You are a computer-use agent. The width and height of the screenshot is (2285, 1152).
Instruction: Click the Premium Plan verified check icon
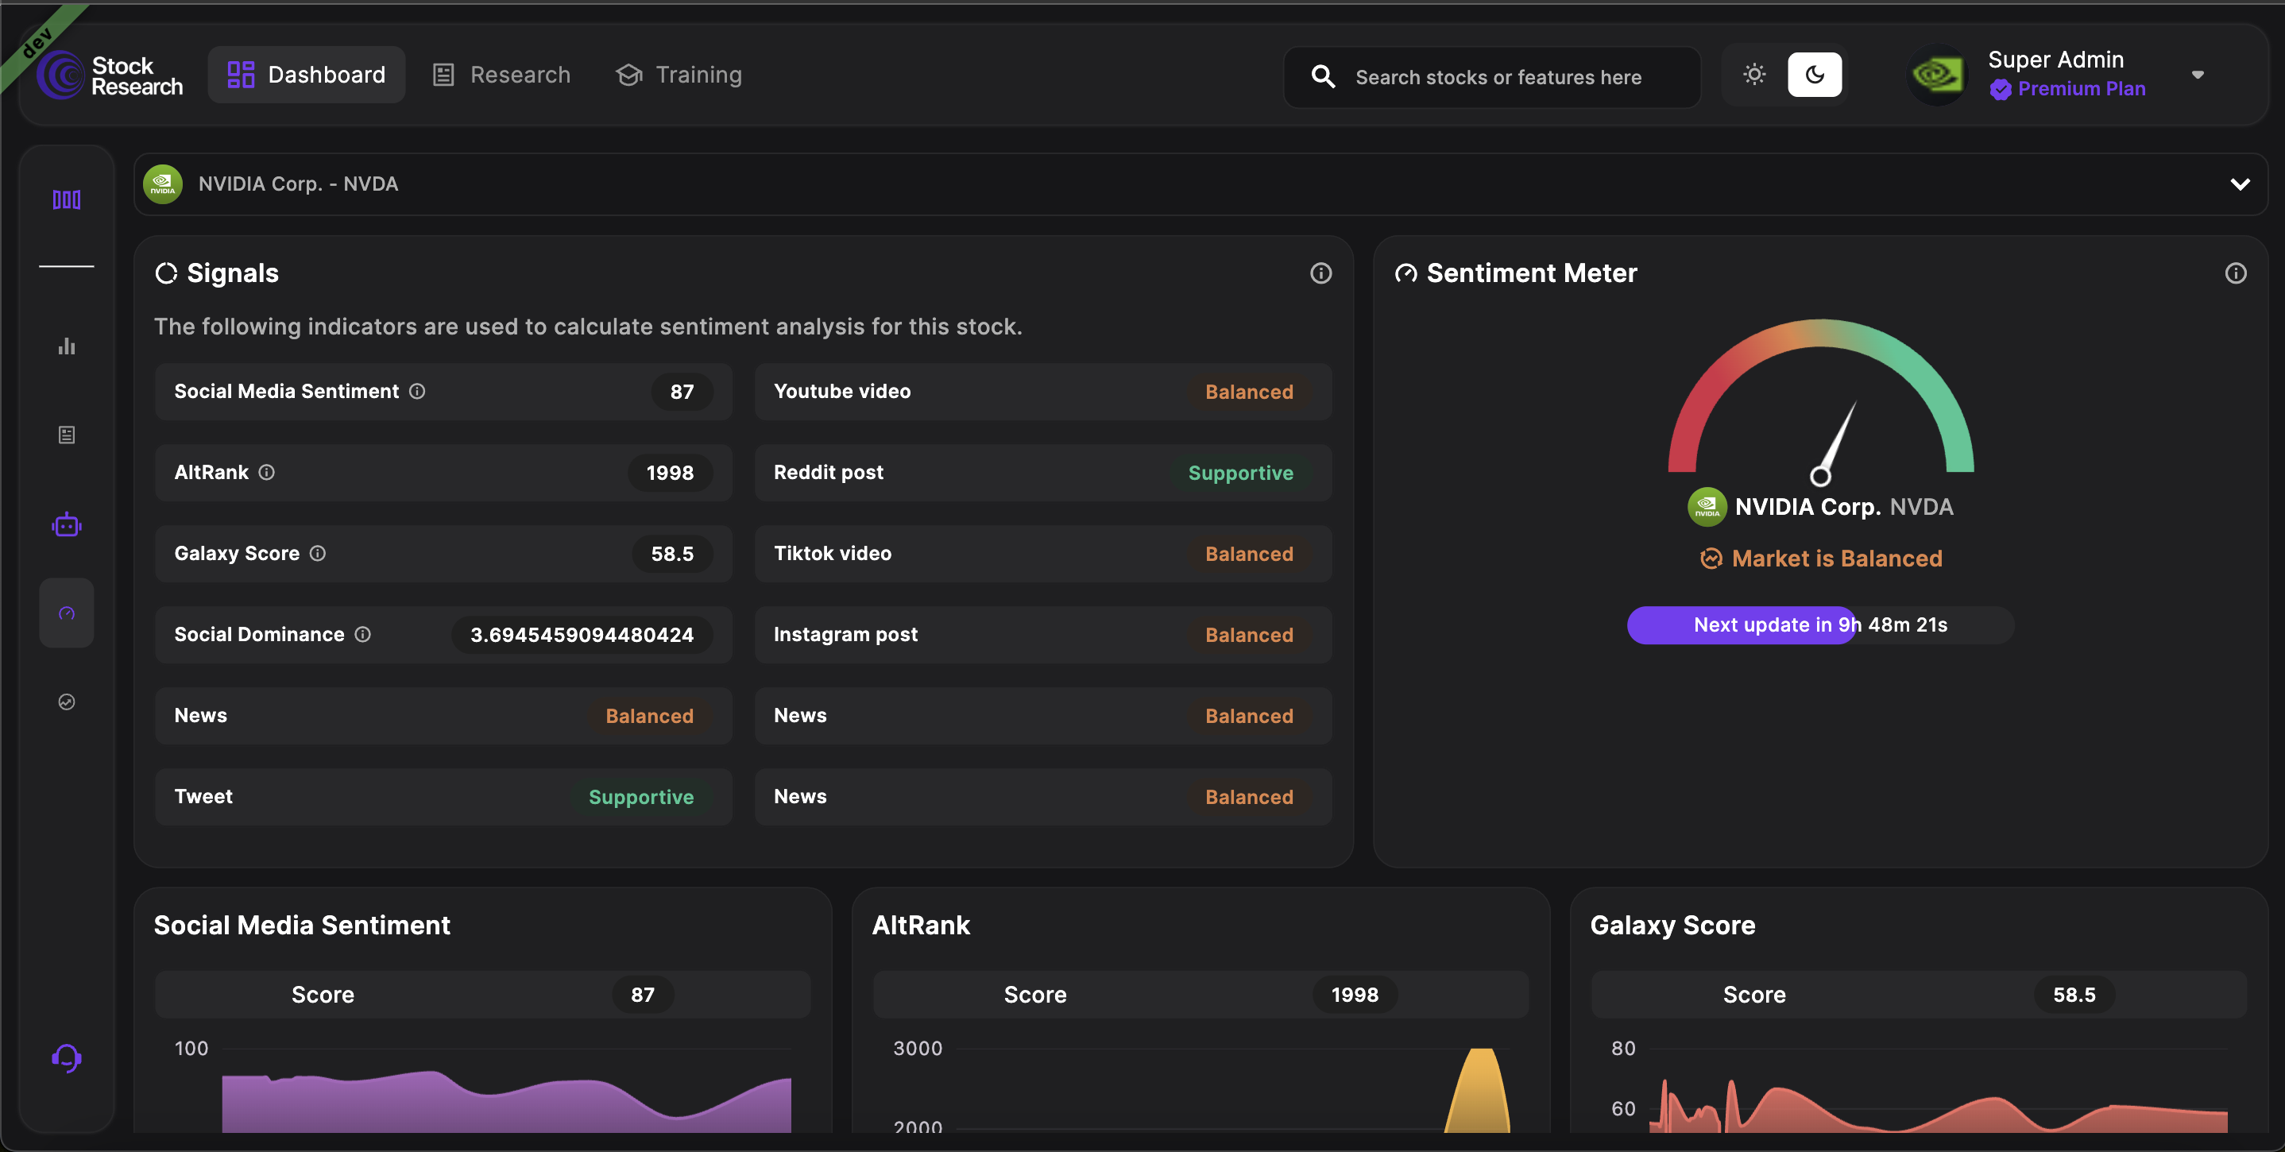pos(1999,90)
